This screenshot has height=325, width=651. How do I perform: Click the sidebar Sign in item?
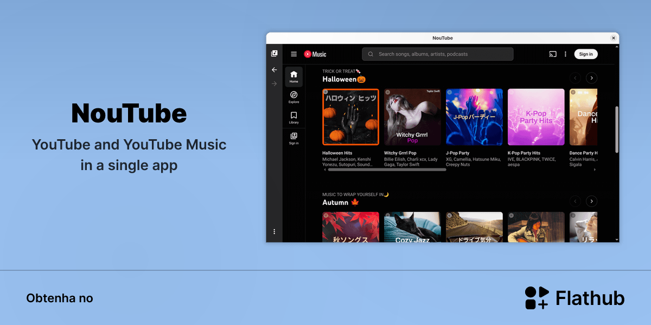pos(293,139)
